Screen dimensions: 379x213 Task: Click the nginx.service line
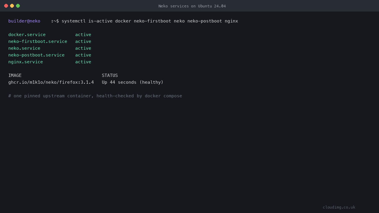50,62
